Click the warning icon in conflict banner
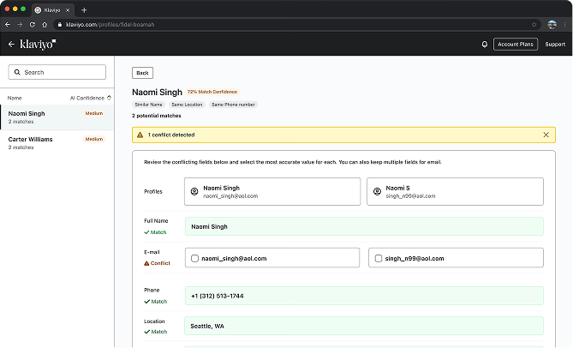The height and width of the screenshot is (348, 573). pos(140,135)
